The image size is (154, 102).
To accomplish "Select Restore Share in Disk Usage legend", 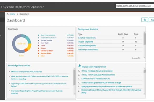I will coord(46,53).
